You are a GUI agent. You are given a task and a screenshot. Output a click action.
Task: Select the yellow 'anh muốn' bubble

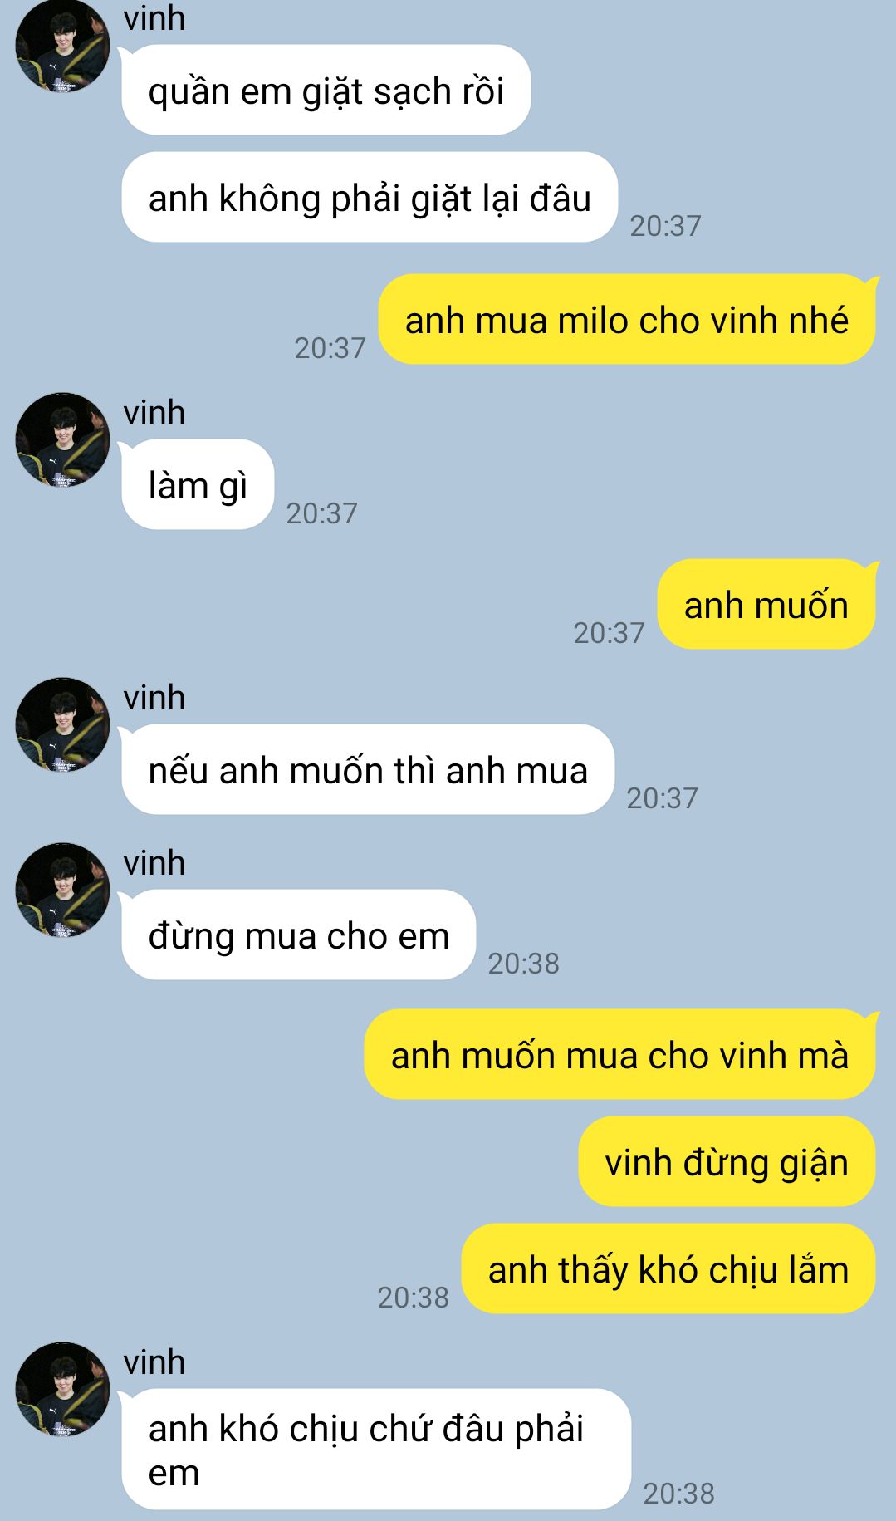tap(767, 605)
